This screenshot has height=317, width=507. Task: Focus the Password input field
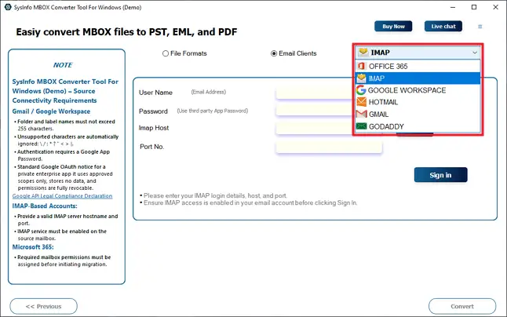[x=316, y=110]
